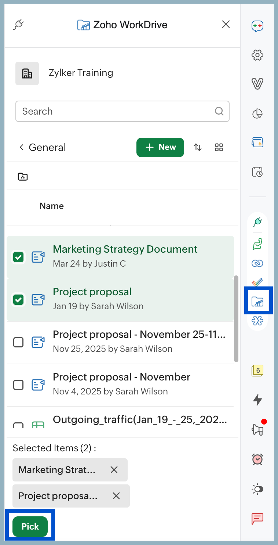
Task: Click the team folder icon above Name
Action: [x=23, y=177]
